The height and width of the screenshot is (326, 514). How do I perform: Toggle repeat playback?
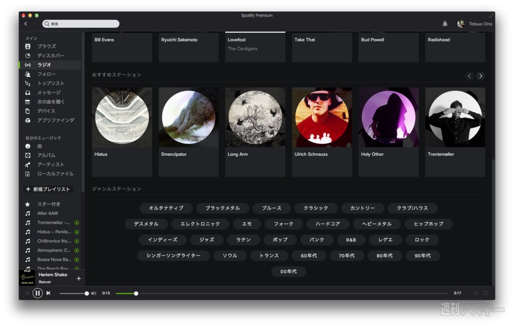pos(486,293)
